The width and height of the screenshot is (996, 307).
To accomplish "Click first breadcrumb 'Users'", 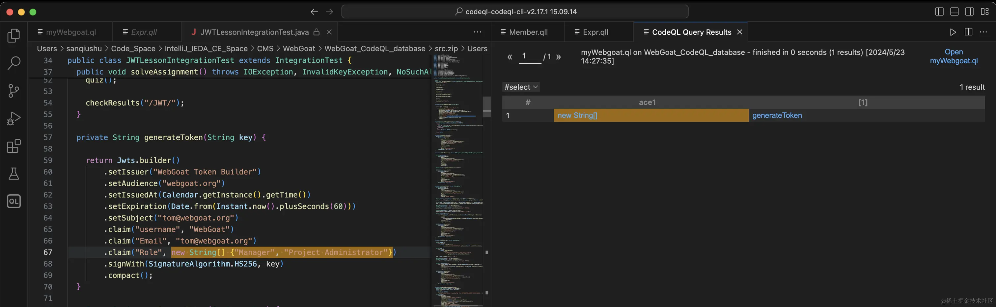I will pos(47,49).
